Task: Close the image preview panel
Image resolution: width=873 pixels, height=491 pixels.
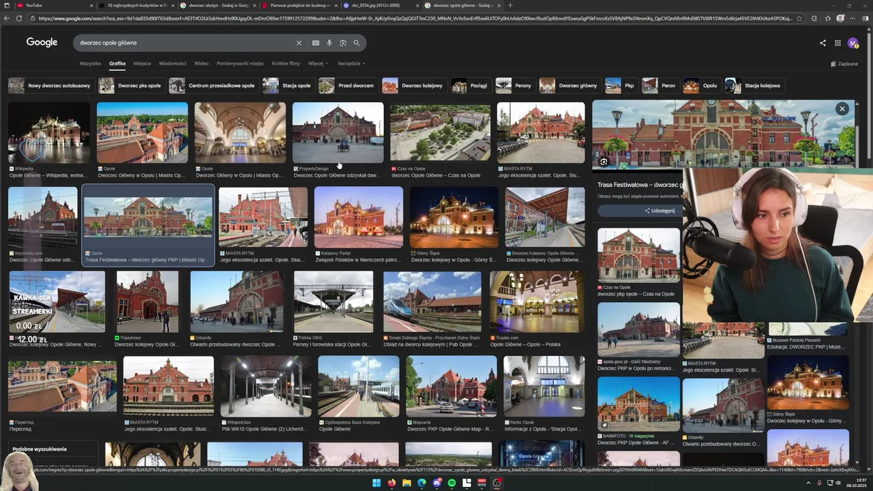Action: tap(842, 108)
